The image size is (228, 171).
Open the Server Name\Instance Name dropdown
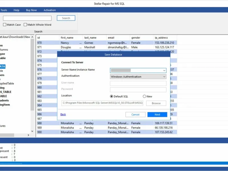[164, 70]
